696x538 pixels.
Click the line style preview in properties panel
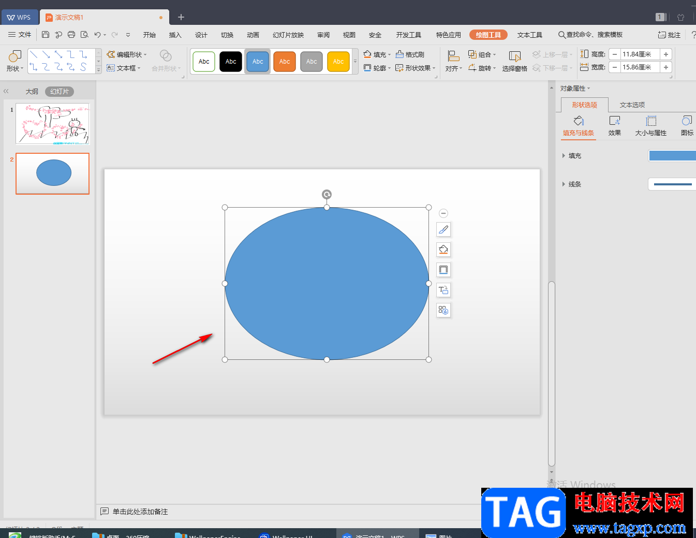coord(672,184)
